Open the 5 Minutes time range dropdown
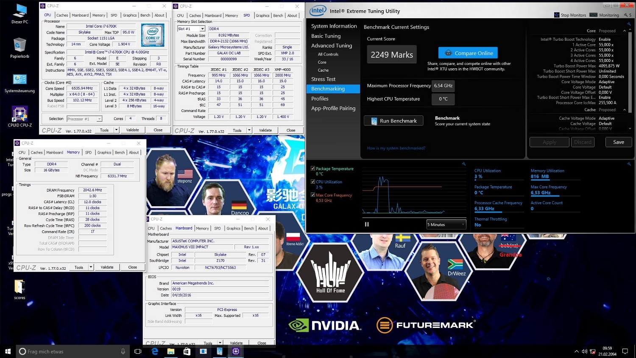 [446, 224]
